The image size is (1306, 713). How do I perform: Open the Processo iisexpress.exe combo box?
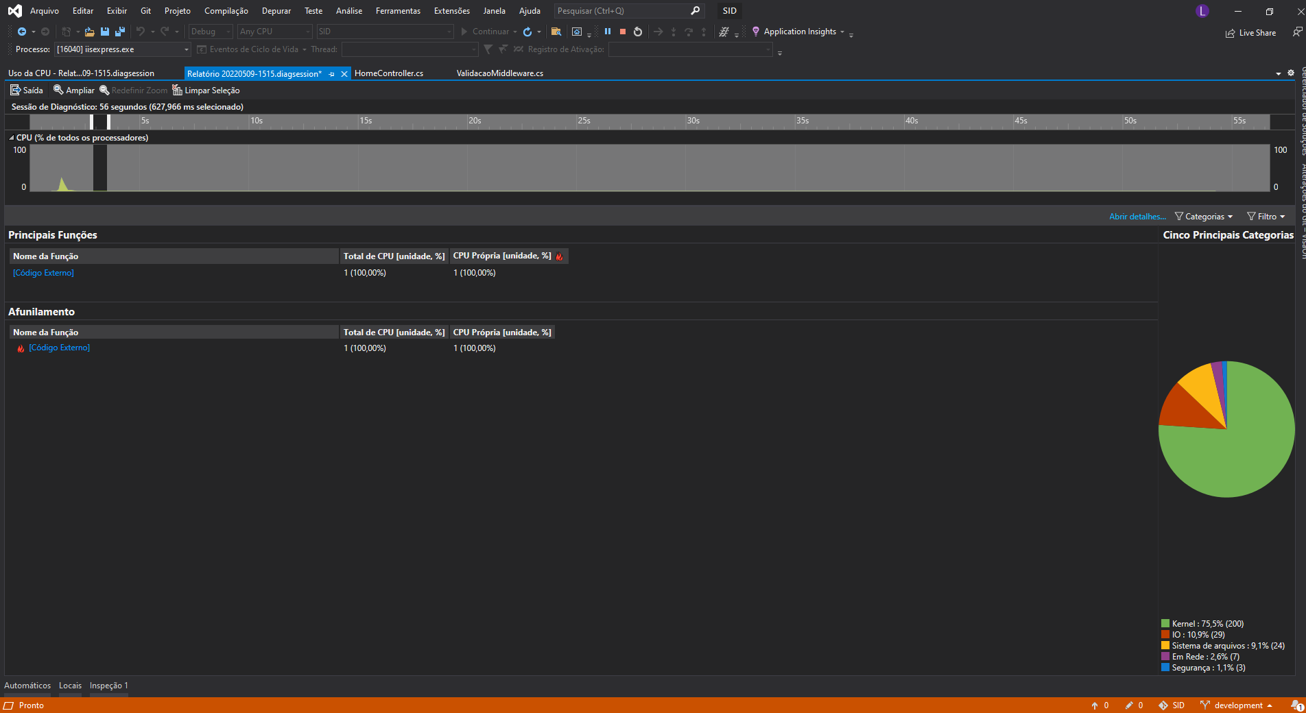(x=123, y=49)
